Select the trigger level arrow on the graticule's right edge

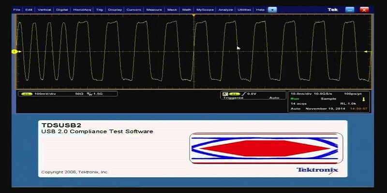(366, 52)
